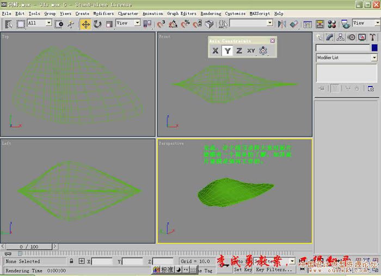Viewport: 381px width, 276px height.
Task: Open the Material Editor spheres icon
Action: (x=331, y=24)
